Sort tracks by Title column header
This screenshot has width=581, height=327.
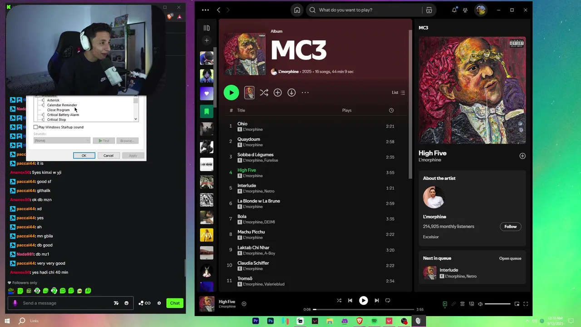(x=241, y=110)
